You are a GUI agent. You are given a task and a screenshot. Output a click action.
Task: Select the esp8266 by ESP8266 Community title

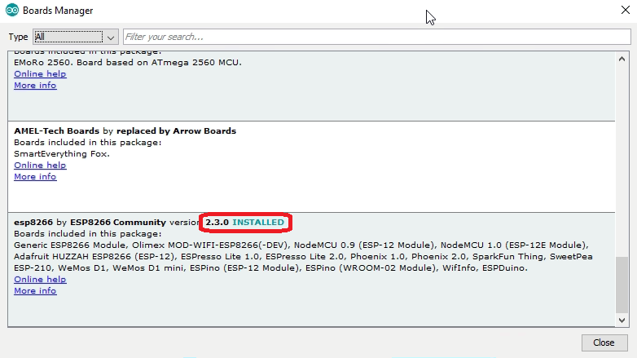[x=90, y=222]
